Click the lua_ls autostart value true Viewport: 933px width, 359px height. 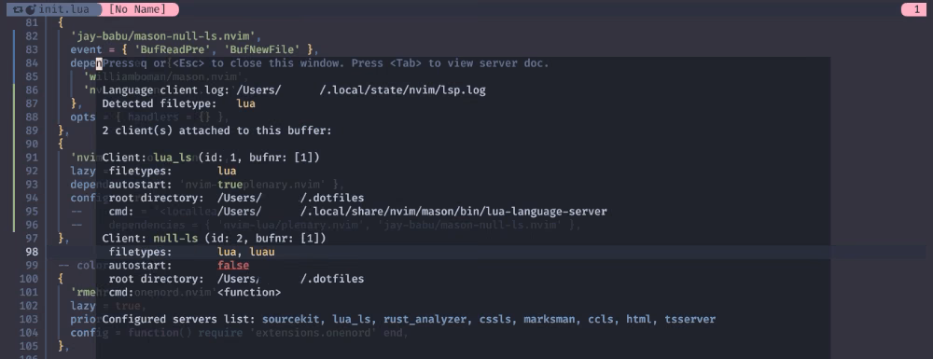[230, 185]
